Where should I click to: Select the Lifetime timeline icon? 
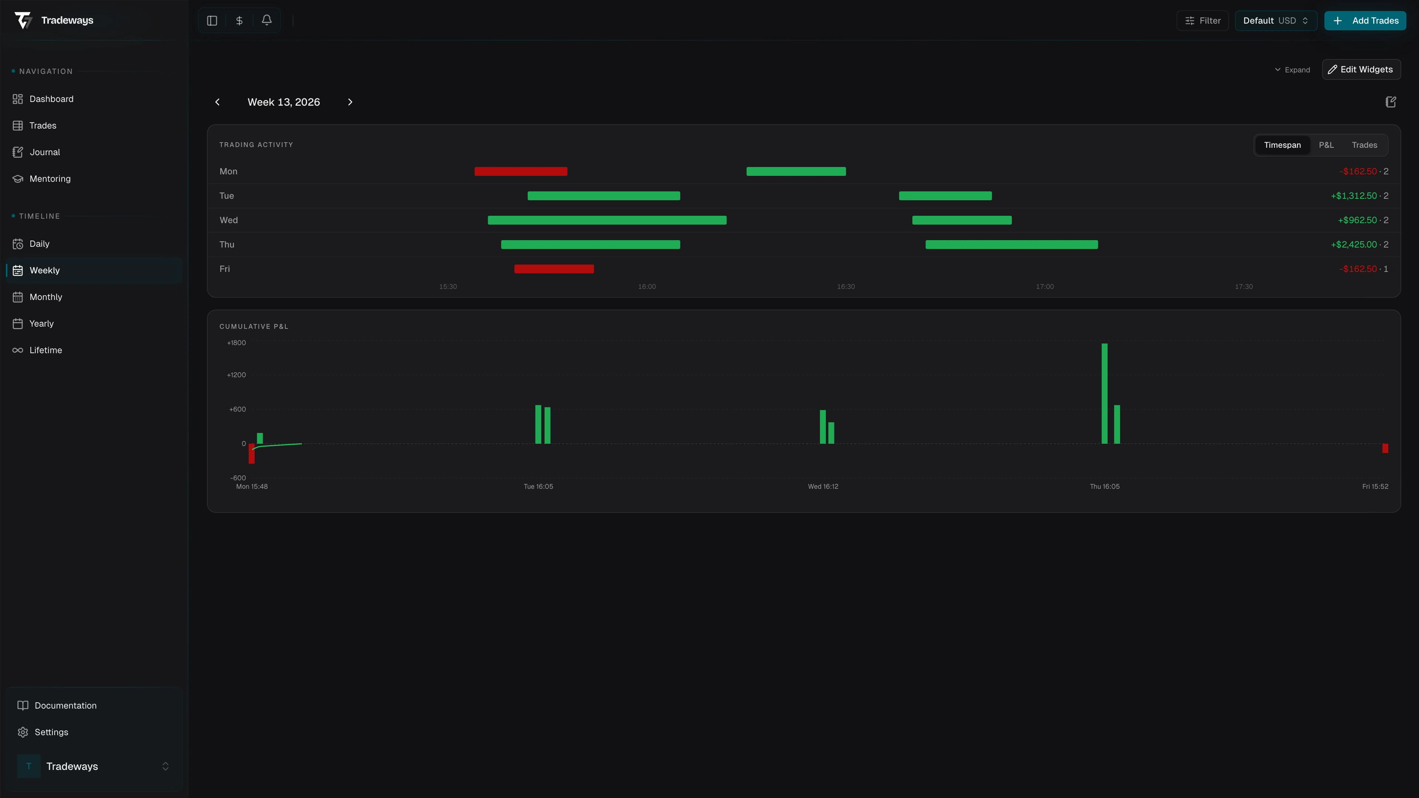[18, 350]
